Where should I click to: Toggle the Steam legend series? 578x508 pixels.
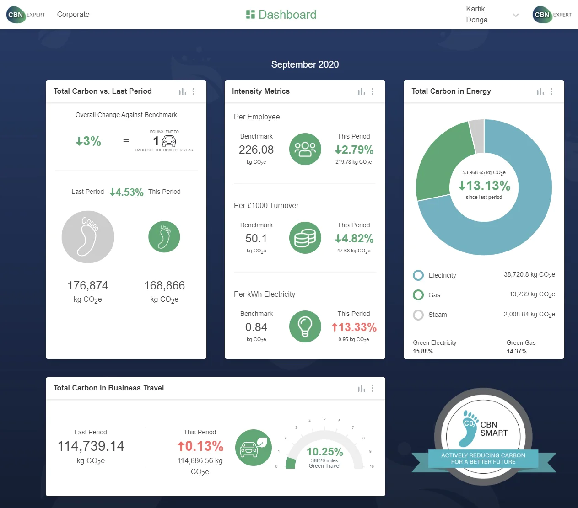(418, 315)
